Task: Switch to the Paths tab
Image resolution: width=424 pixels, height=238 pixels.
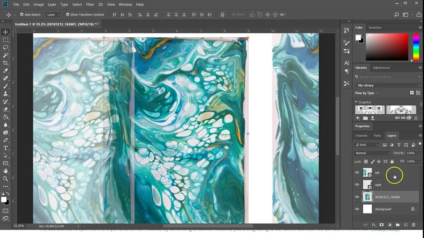Action: click(x=377, y=136)
